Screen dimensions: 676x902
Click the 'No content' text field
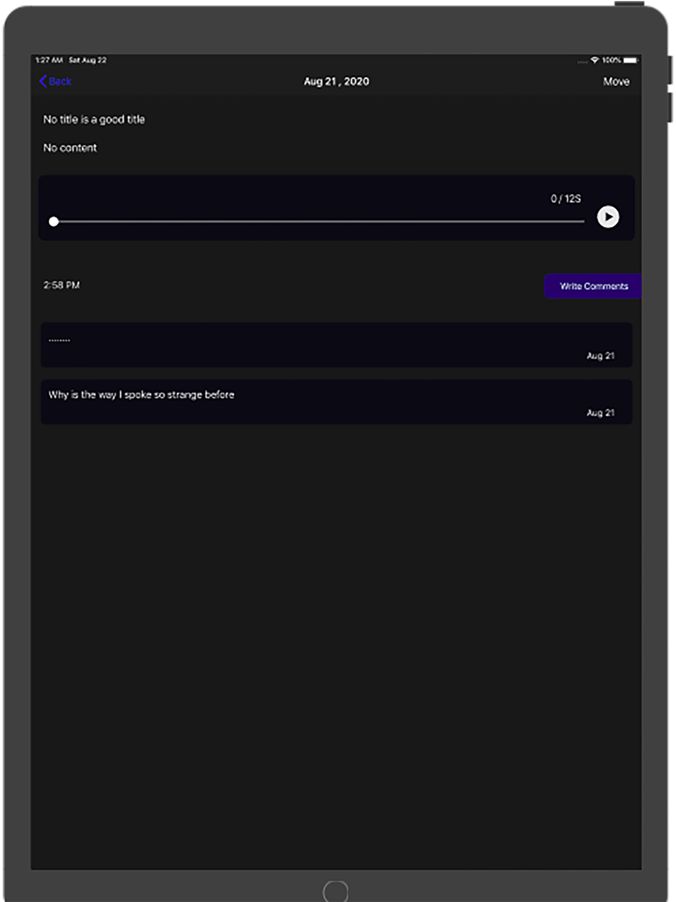click(70, 148)
